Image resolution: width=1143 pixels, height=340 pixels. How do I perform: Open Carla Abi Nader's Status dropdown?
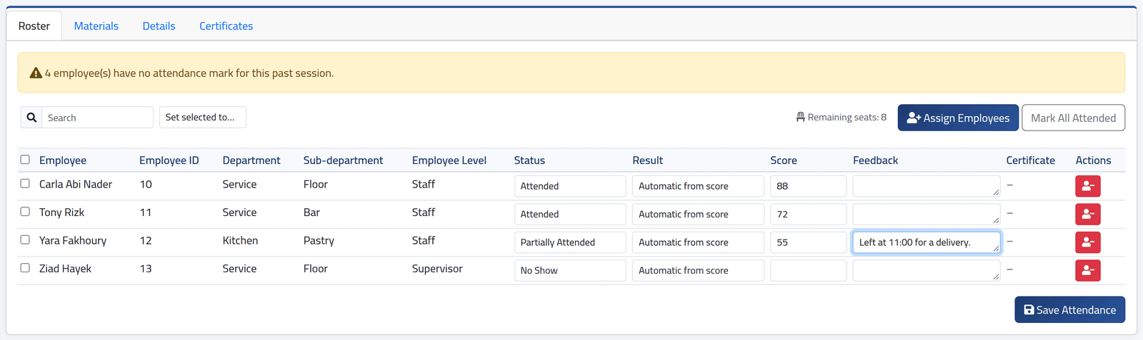point(570,186)
